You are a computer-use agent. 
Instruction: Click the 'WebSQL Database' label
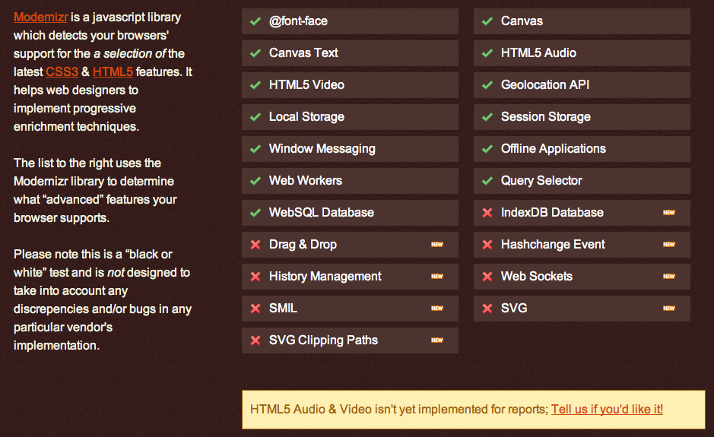[x=321, y=212]
